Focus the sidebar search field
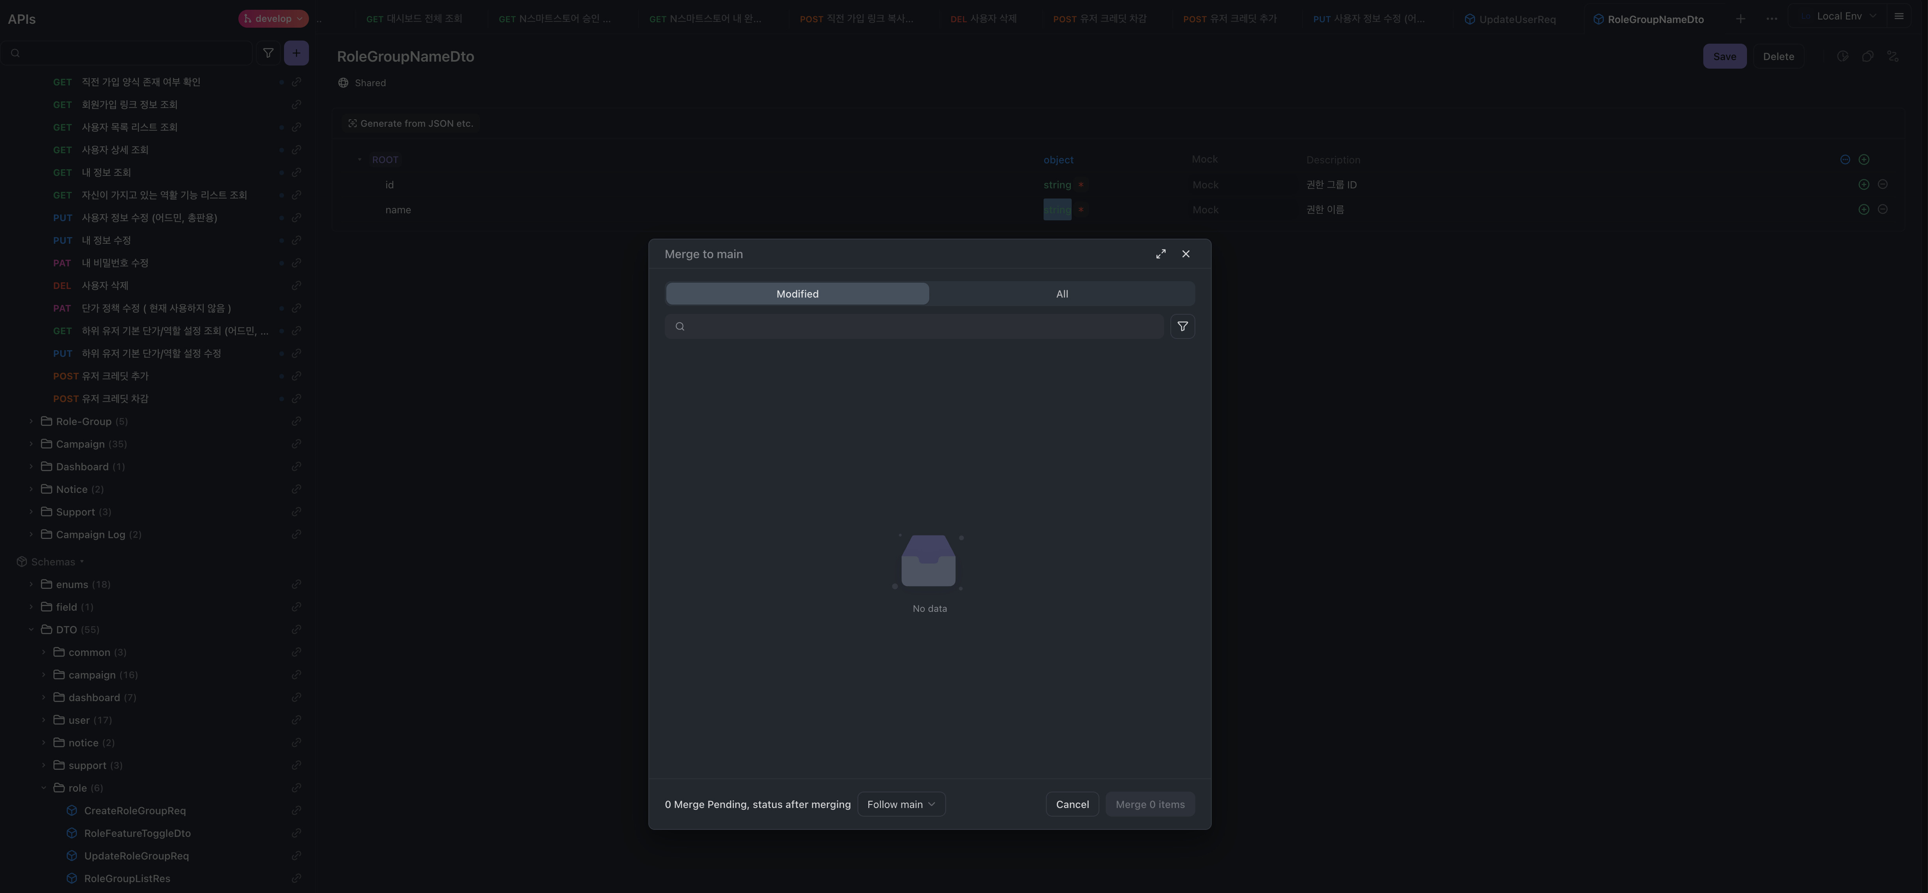Viewport: 1928px width, 893px height. [x=127, y=53]
